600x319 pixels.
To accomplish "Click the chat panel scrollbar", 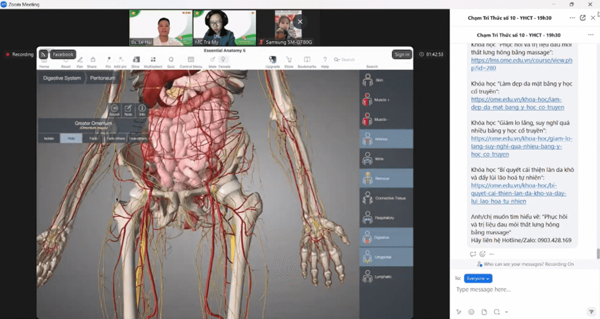I will pos(598,253).
